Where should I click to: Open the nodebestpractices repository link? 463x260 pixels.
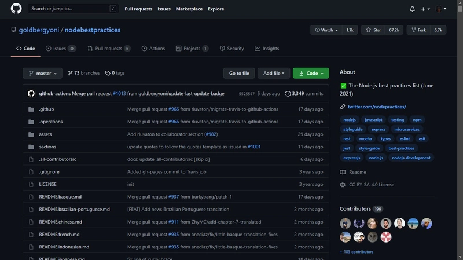(x=93, y=30)
